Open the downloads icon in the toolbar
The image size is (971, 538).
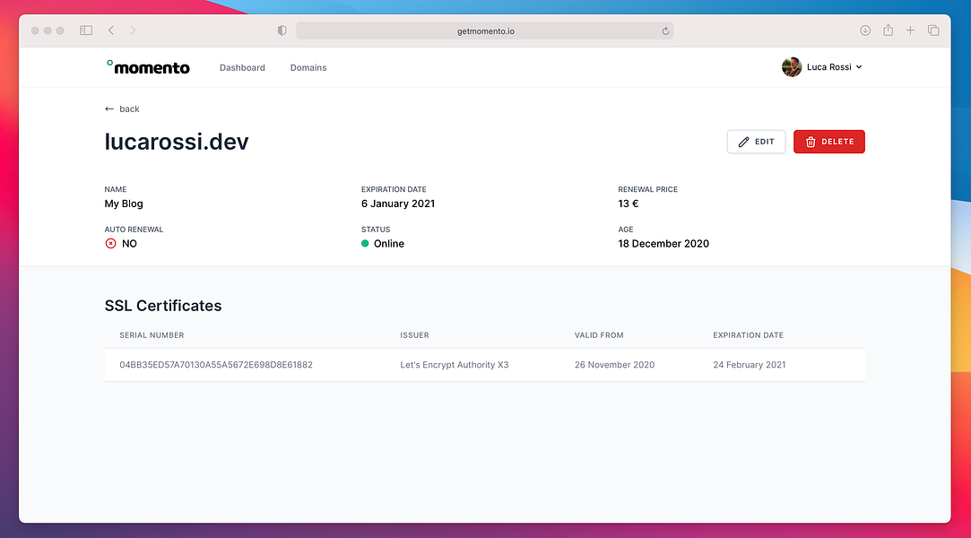865,30
